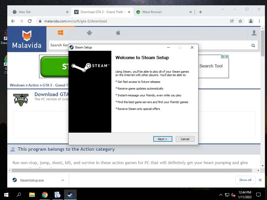Click the Steam Setup title bar icon
Screen dimensions: 267x200
coord(71,47)
